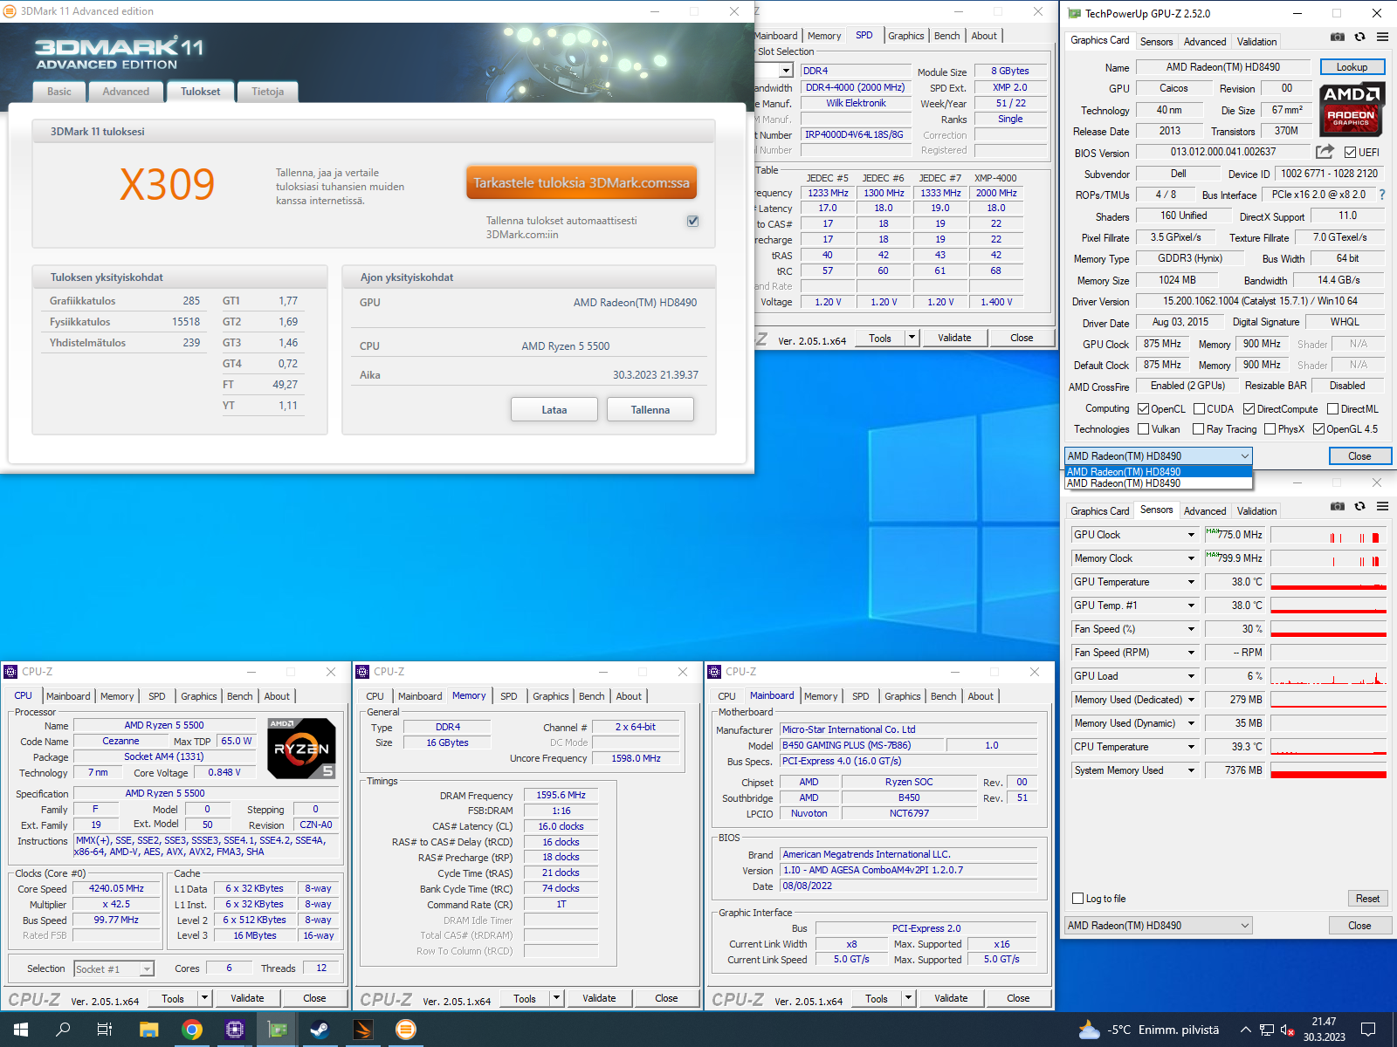Click the Bus Interface question mark icon
Screen dimensions: 1397x1047
1382,195
